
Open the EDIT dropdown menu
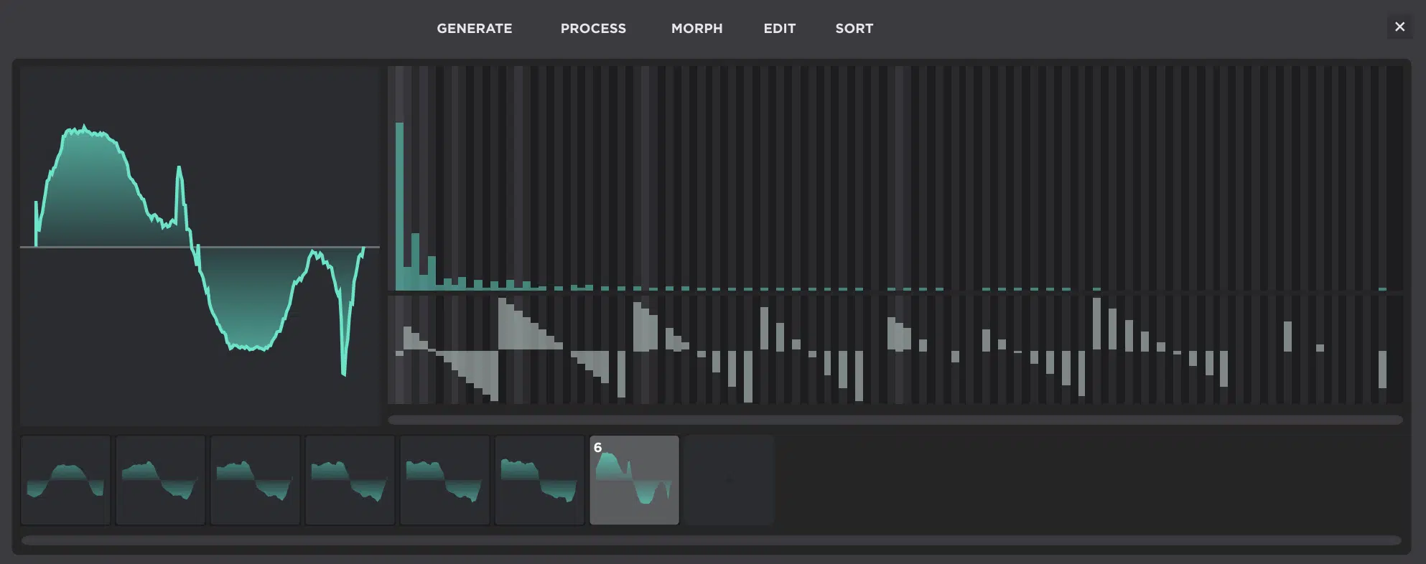coord(779,29)
